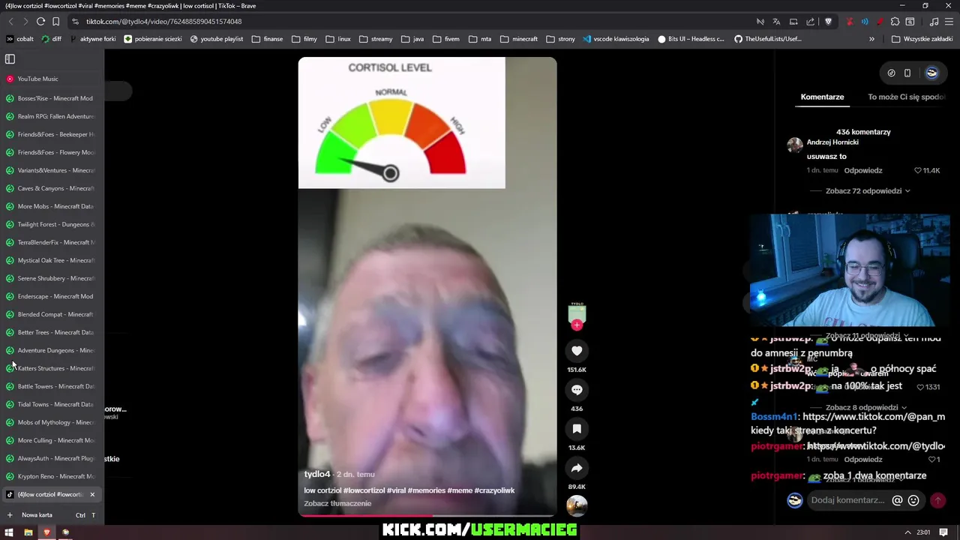Click the address bar URL
Image resolution: width=960 pixels, height=540 pixels.
(163, 22)
